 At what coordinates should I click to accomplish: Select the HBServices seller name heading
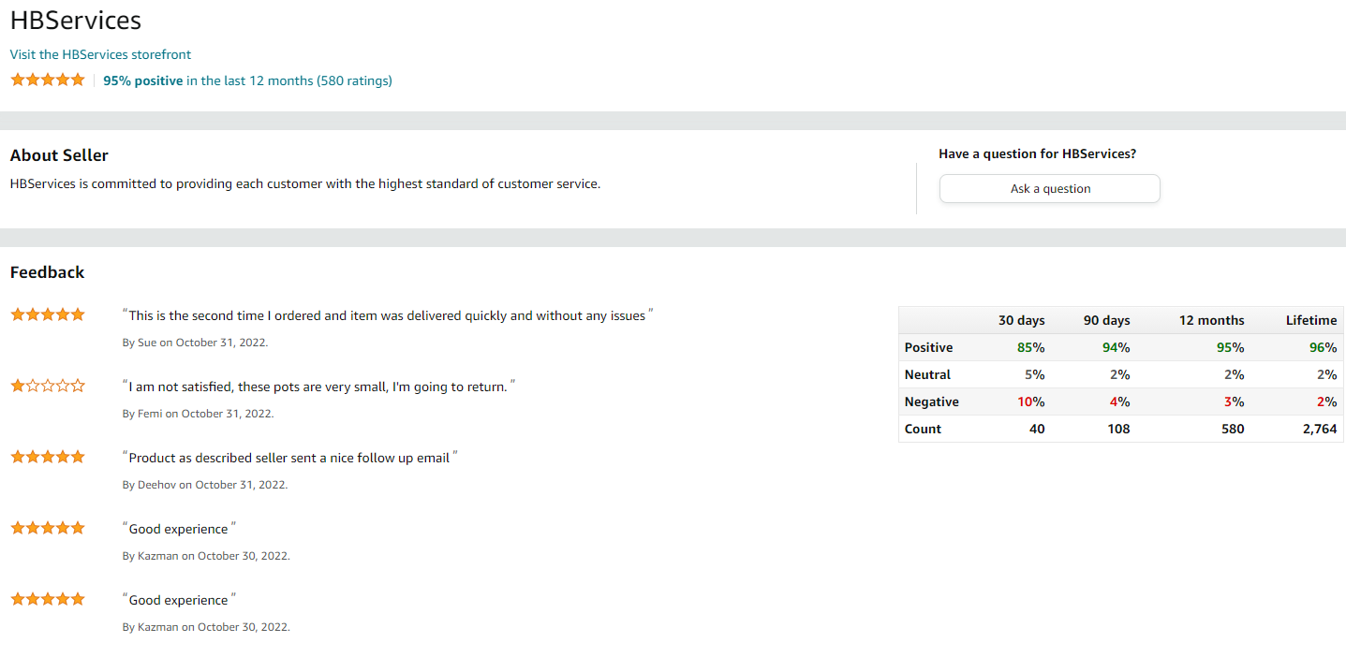coord(76,20)
